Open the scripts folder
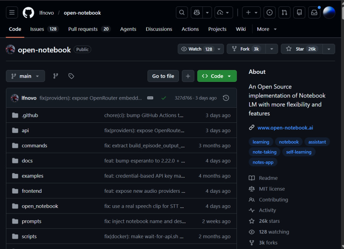This screenshot has width=344, height=249. tap(29, 236)
